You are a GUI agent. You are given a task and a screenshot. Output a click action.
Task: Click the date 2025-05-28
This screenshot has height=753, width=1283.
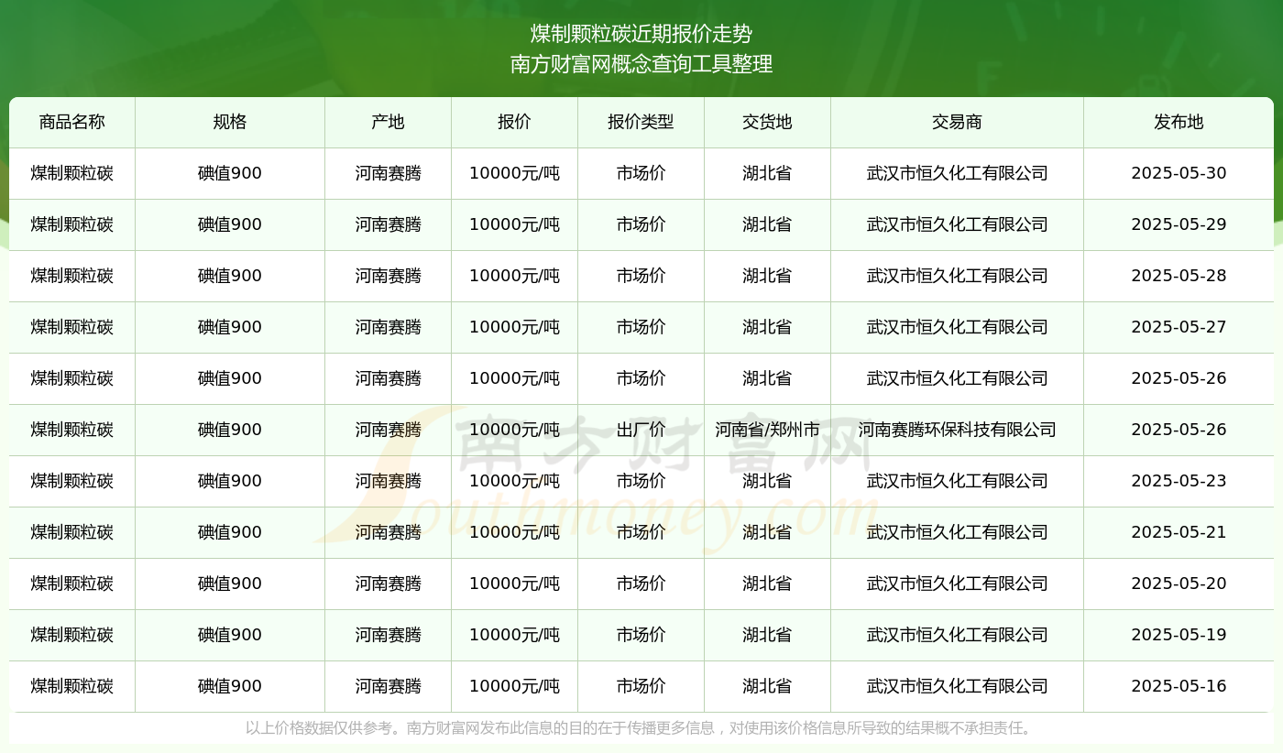coord(1179,276)
